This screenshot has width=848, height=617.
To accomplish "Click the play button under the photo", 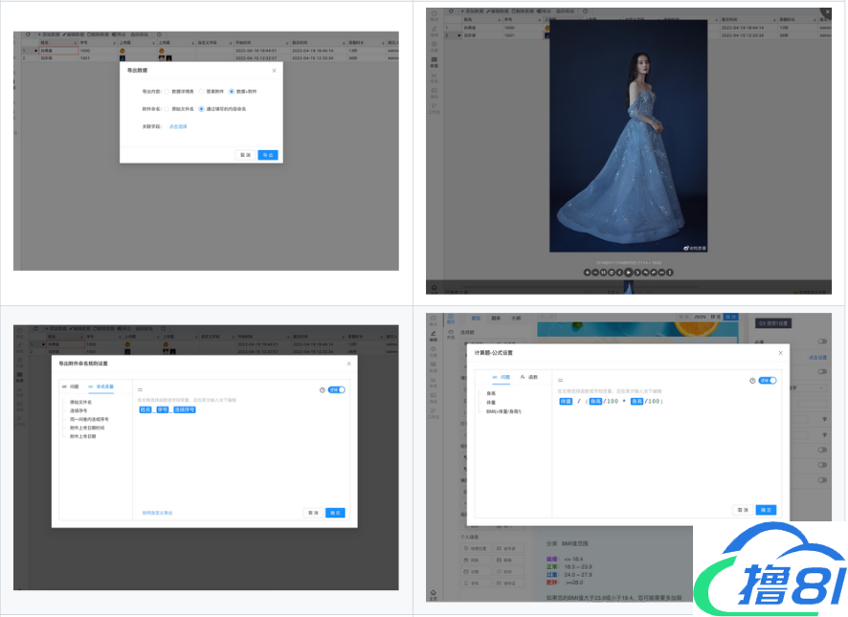I will coord(627,272).
